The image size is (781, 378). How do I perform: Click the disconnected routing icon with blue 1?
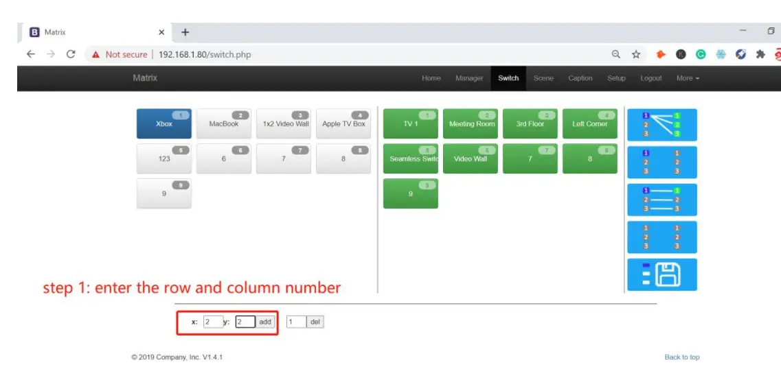tap(662, 162)
